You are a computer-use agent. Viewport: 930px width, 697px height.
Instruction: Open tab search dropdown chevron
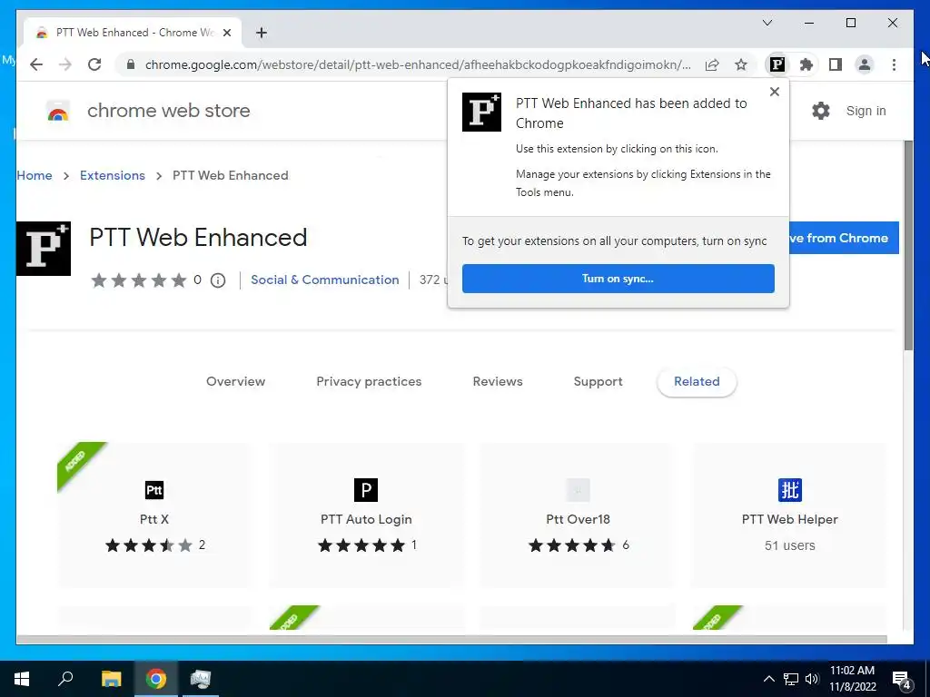point(767,23)
